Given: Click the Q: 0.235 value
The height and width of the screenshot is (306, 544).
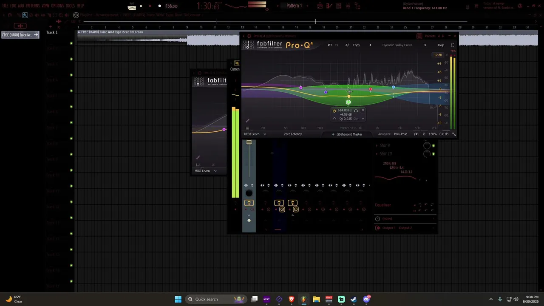Looking at the screenshot, I should pyautogui.click(x=346, y=119).
